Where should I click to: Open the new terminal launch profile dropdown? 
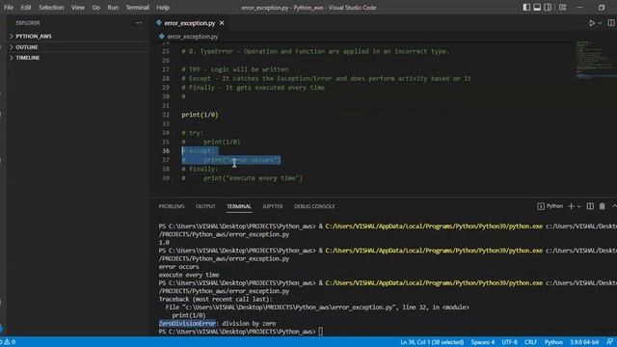tap(578, 206)
